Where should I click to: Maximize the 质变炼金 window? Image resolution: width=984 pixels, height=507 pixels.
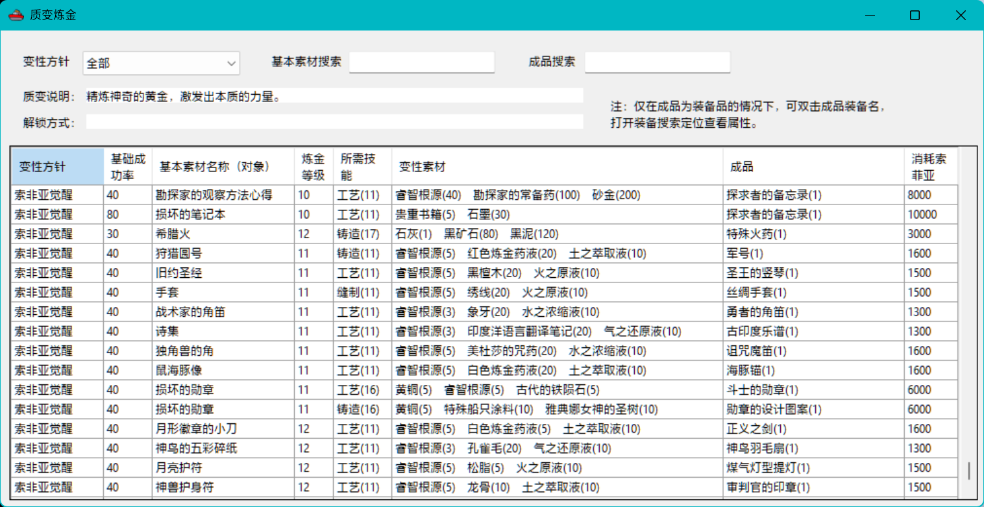pos(915,15)
